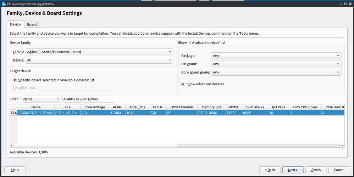Click the Back button
The height and width of the screenshot is (177, 354).
pos(270,170)
